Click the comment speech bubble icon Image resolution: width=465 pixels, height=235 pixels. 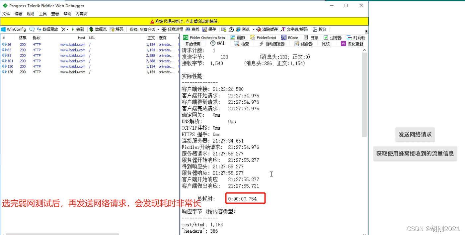click(x=32, y=29)
